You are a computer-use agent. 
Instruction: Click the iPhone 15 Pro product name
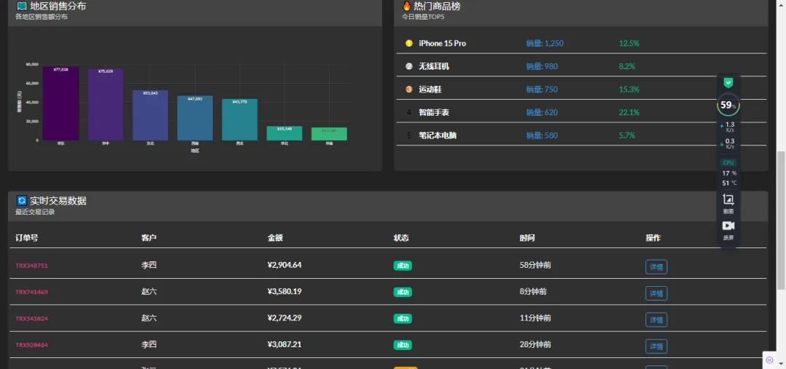point(442,43)
